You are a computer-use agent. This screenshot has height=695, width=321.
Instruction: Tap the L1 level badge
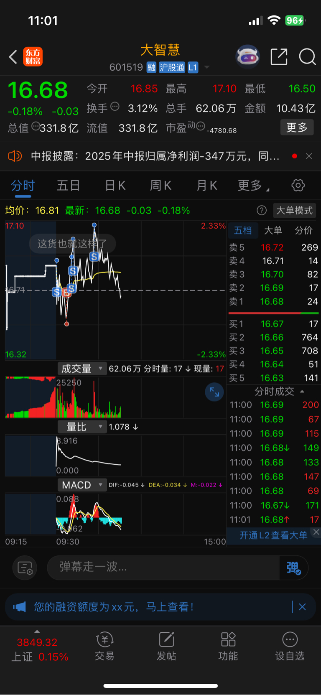(x=193, y=67)
